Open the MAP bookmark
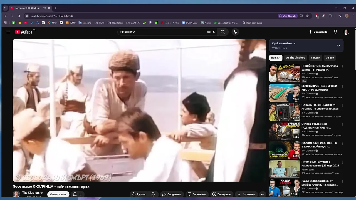 point(52,23)
